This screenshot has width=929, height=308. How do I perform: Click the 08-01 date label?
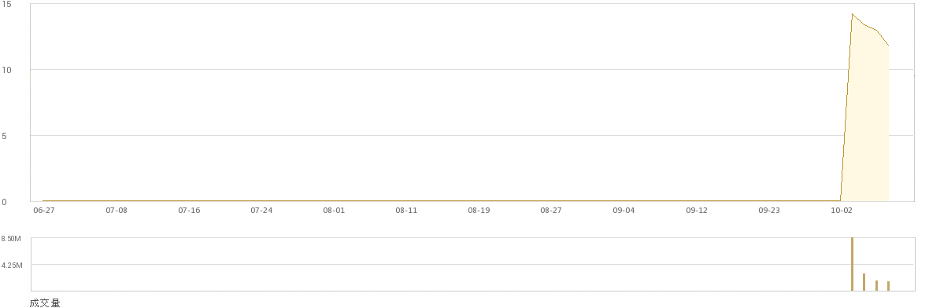point(334,210)
